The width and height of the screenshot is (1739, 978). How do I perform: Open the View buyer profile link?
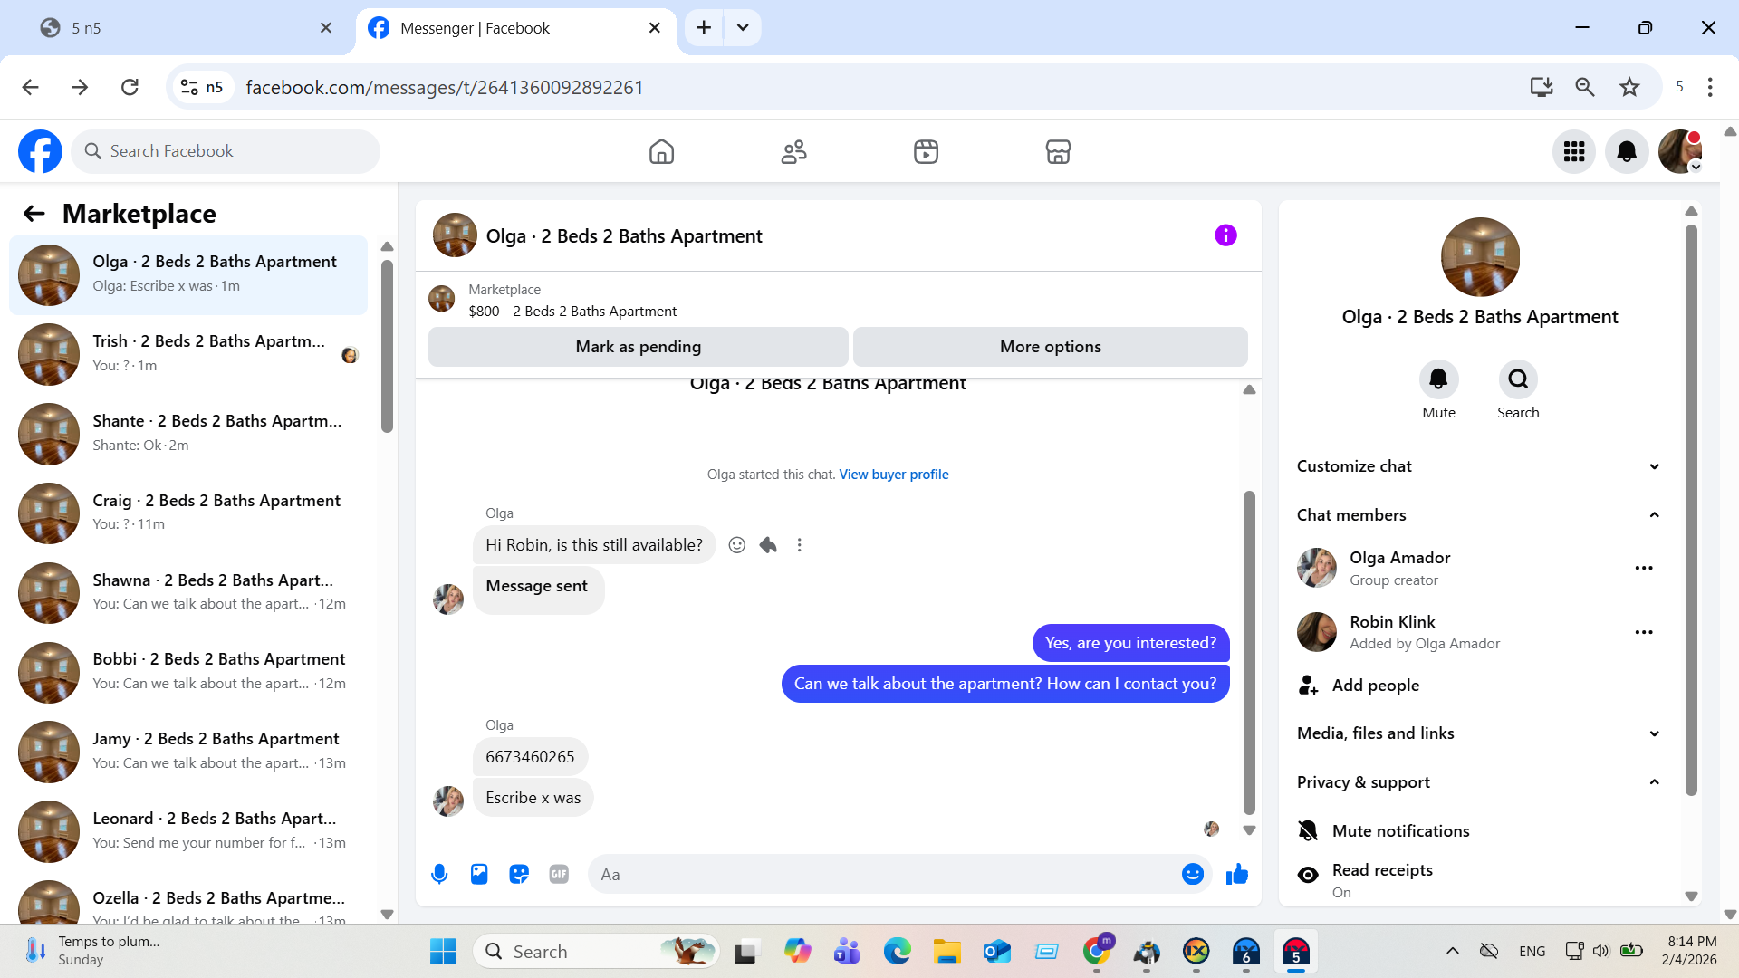click(x=893, y=475)
